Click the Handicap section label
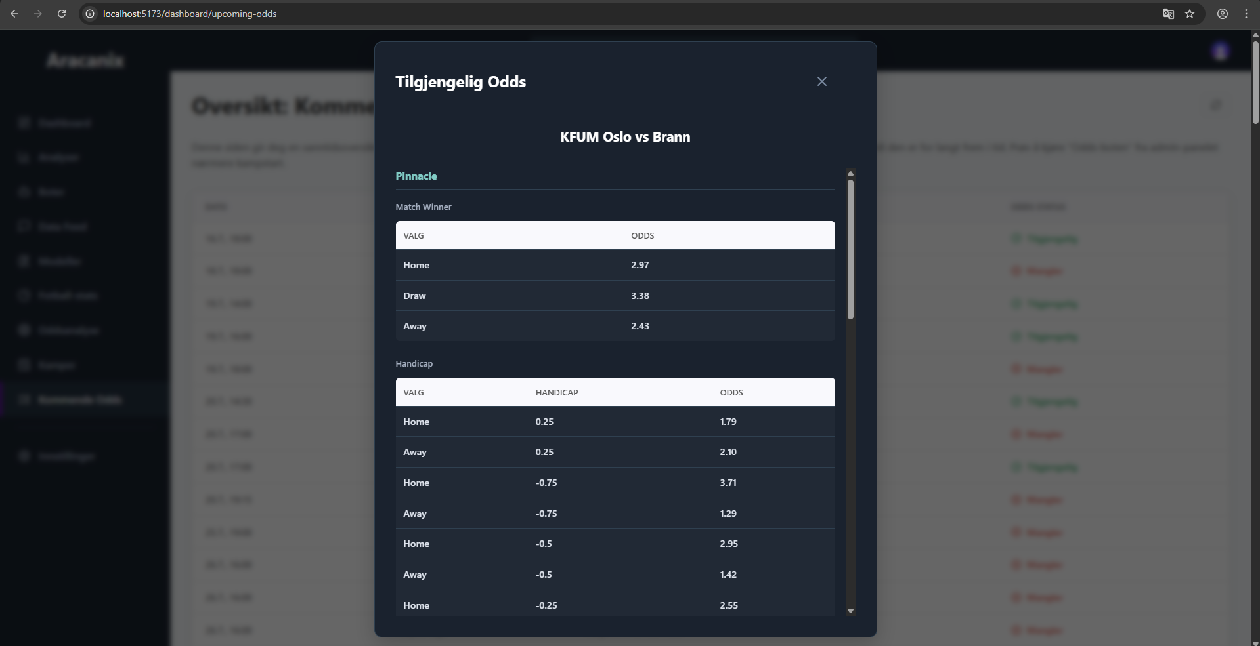Viewport: 1260px width, 646px height. tap(414, 363)
